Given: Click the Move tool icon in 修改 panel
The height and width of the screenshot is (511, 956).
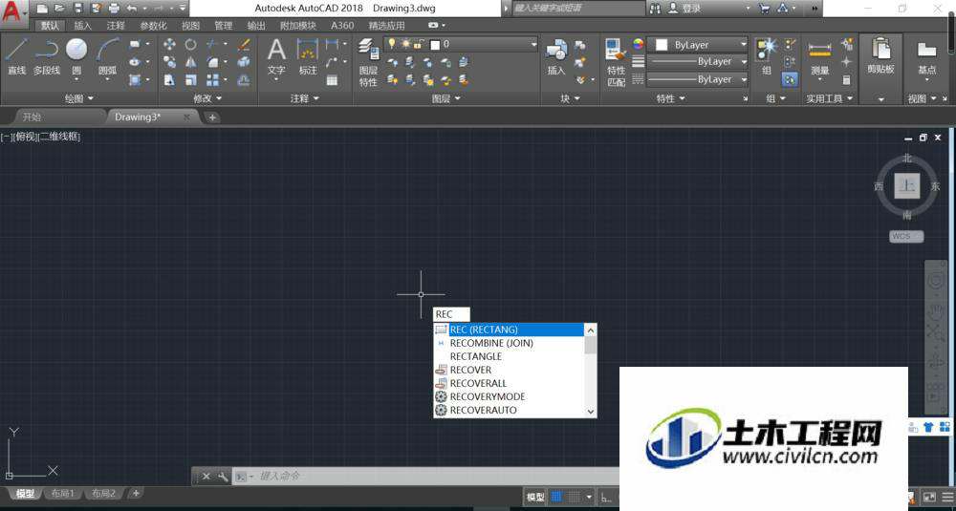Looking at the screenshot, I should pos(169,44).
